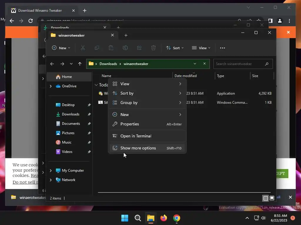Click the Share icon in Explorer toolbar
301x225 pixels.
pyautogui.click(x=139, y=48)
